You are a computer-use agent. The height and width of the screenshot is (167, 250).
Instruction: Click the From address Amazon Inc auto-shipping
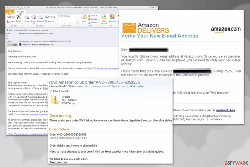[x=35, y=33]
